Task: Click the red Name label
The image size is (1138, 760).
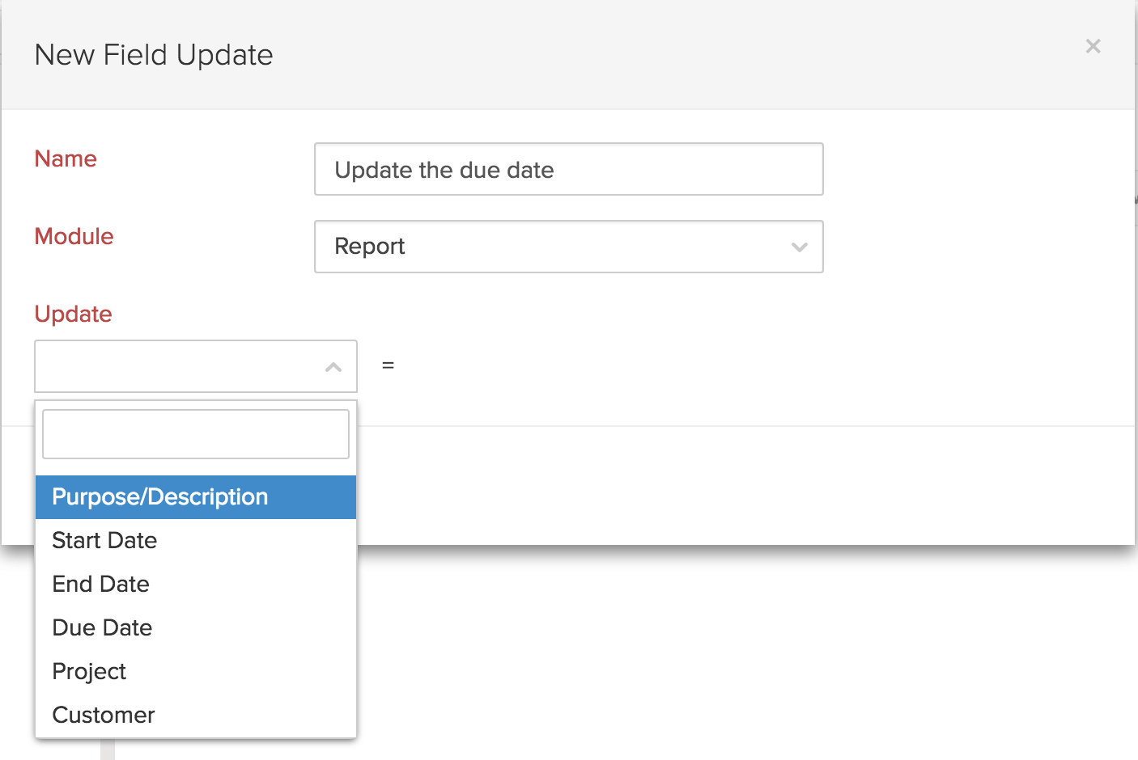Action: [x=66, y=159]
